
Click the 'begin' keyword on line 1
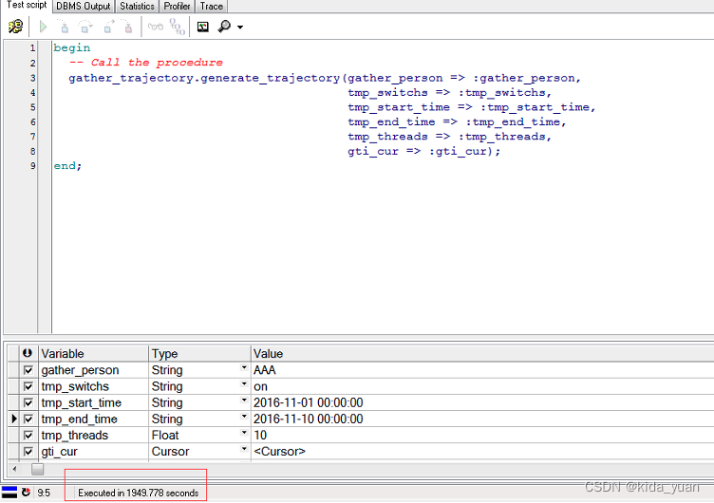point(72,47)
